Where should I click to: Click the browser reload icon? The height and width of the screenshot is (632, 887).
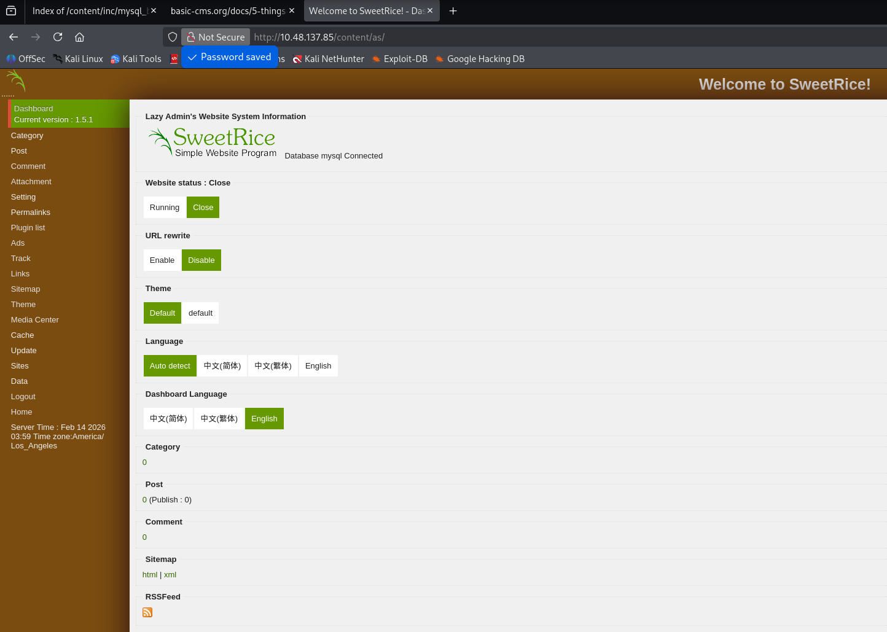point(58,37)
